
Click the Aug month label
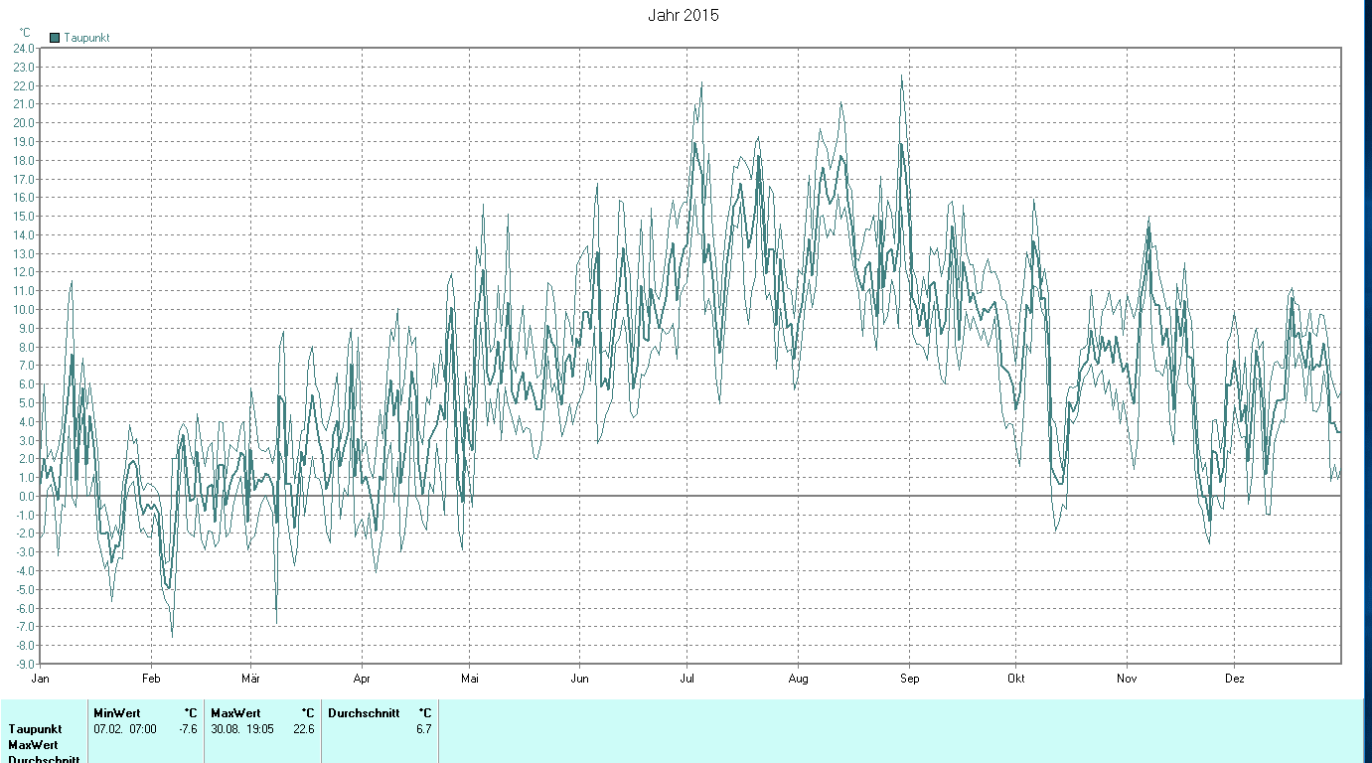798,680
